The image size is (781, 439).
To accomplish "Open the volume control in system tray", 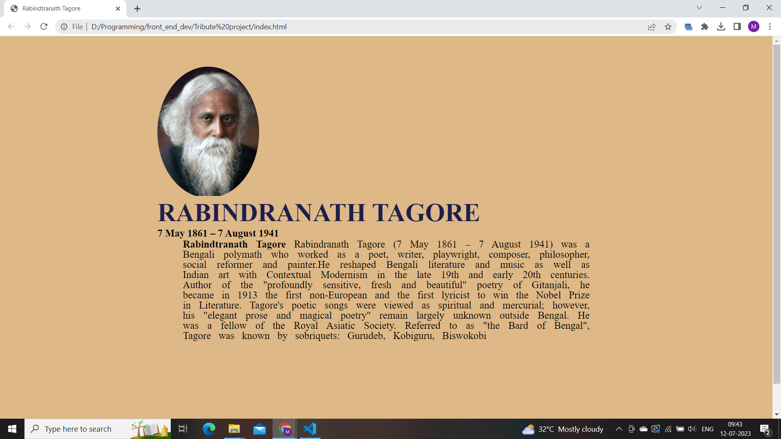I will [692, 429].
